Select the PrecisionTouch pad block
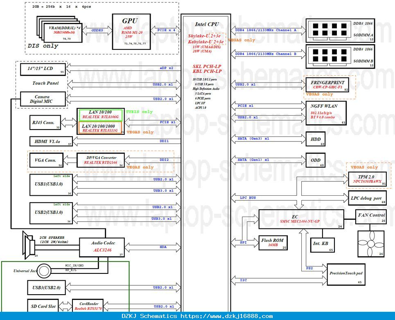The image size is (395, 320). pyautogui.click(x=346, y=275)
